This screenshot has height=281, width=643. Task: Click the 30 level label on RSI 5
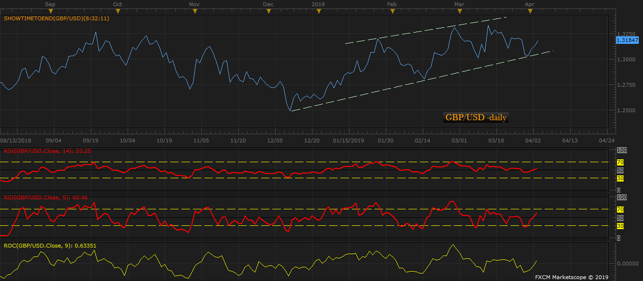coord(620,226)
